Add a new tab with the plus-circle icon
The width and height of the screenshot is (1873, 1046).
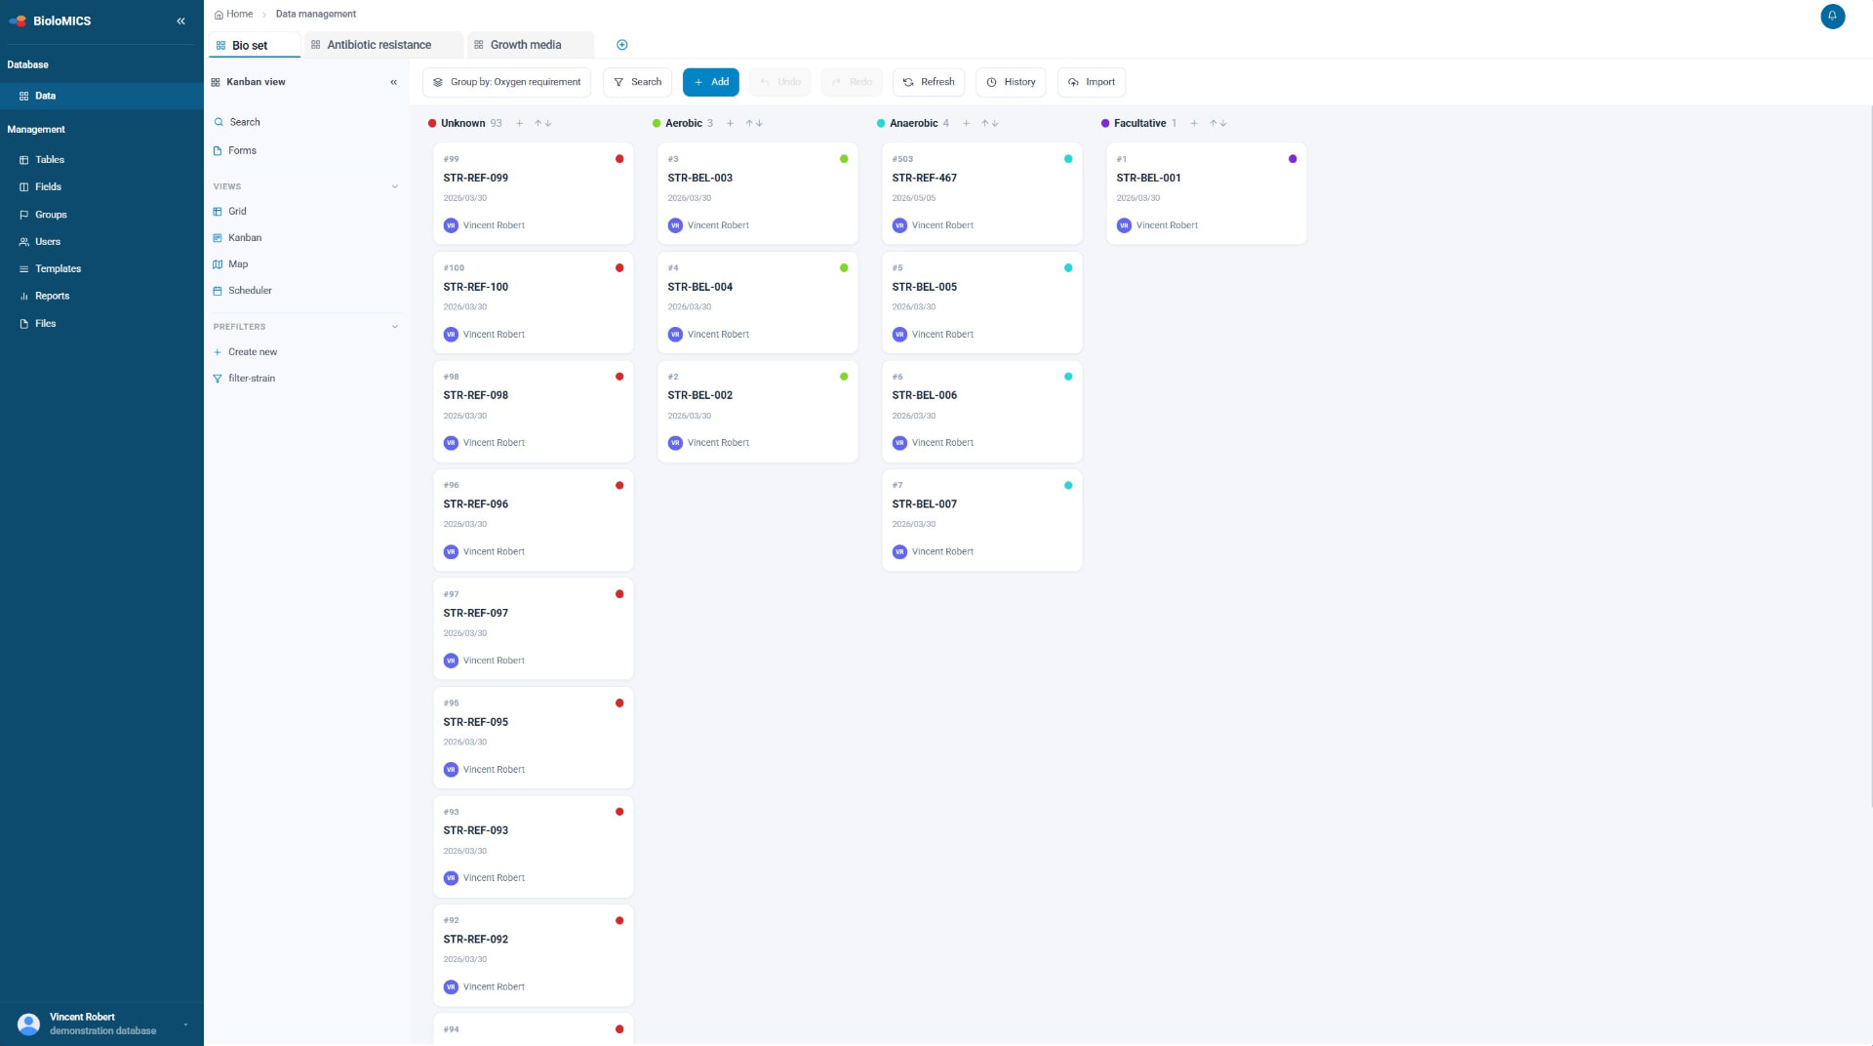pyautogui.click(x=622, y=45)
